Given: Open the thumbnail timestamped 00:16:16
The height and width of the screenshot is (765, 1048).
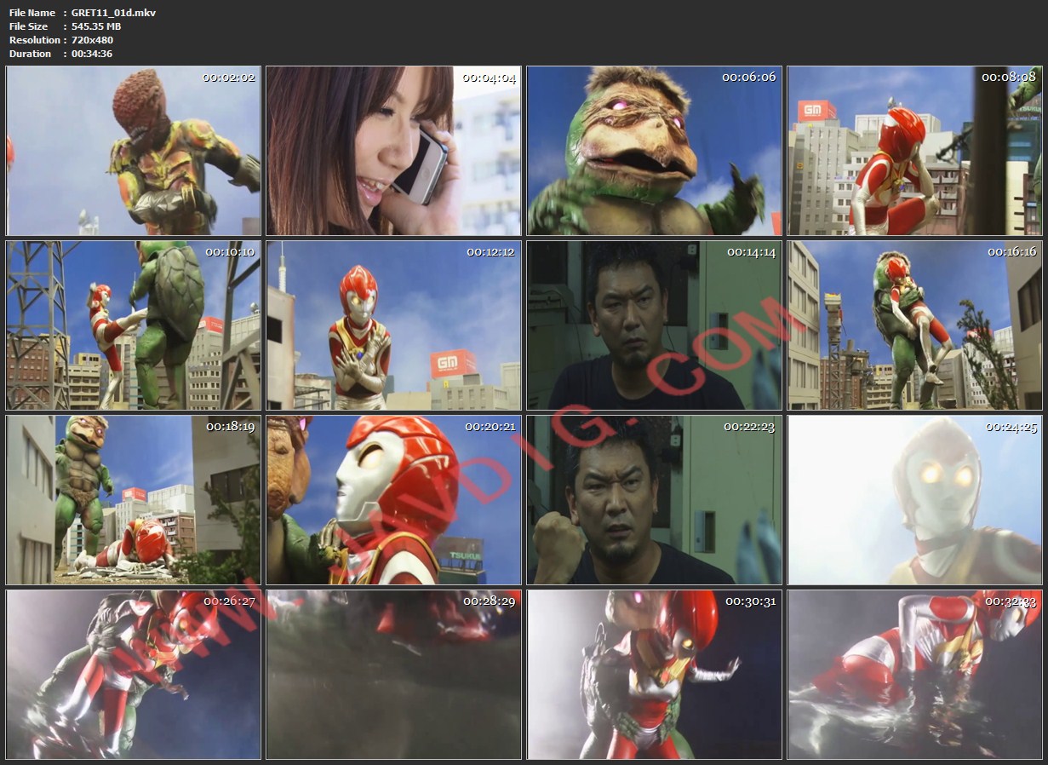Looking at the screenshot, I should 914,325.
